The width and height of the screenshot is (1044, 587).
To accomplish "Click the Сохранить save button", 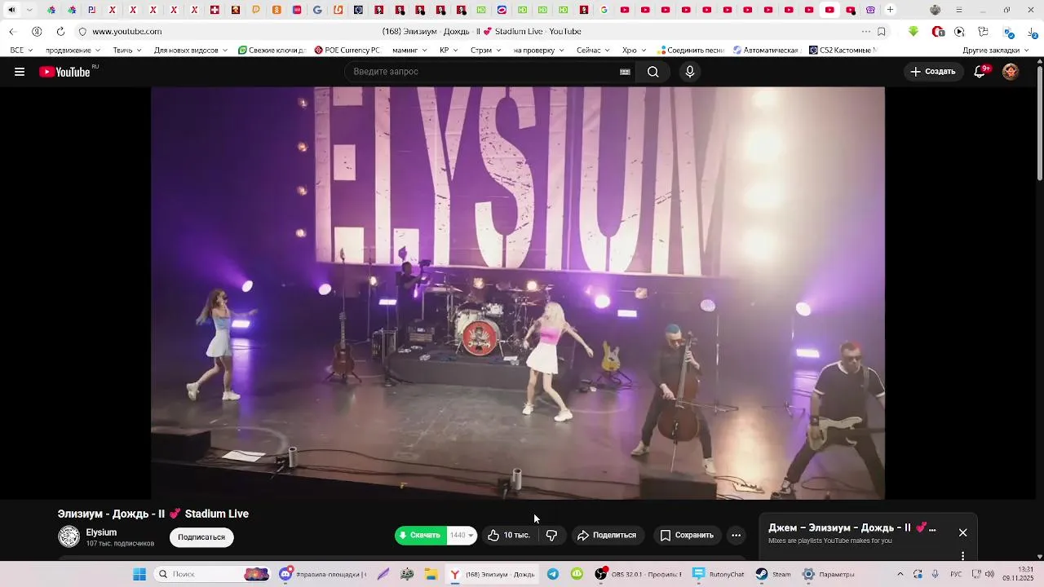I will click(687, 536).
